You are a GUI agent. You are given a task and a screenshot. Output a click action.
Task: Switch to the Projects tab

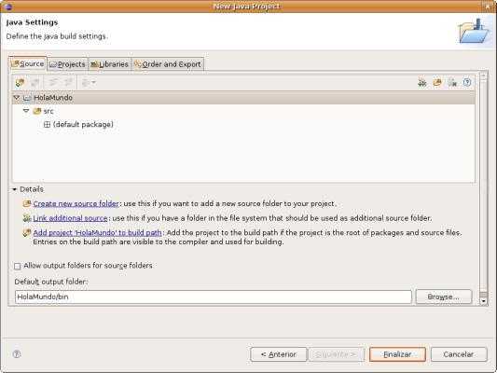67,64
